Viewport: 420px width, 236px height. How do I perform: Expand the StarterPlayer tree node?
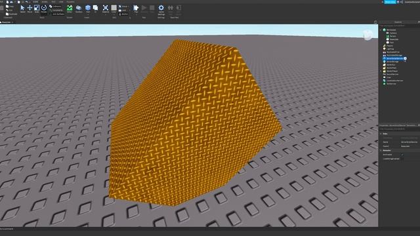tap(381, 71)
